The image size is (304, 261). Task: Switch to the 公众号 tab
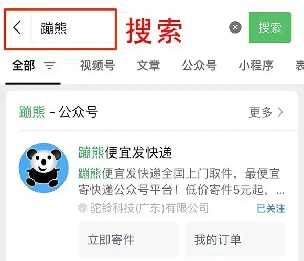pyautogui.click(x=200, y=66)
